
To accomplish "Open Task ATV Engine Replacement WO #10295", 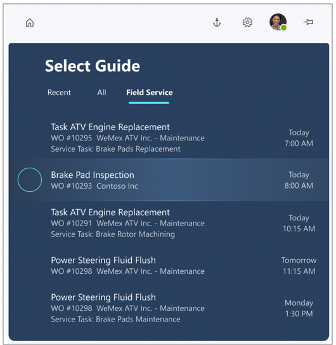I will click(x=169, y=138).
